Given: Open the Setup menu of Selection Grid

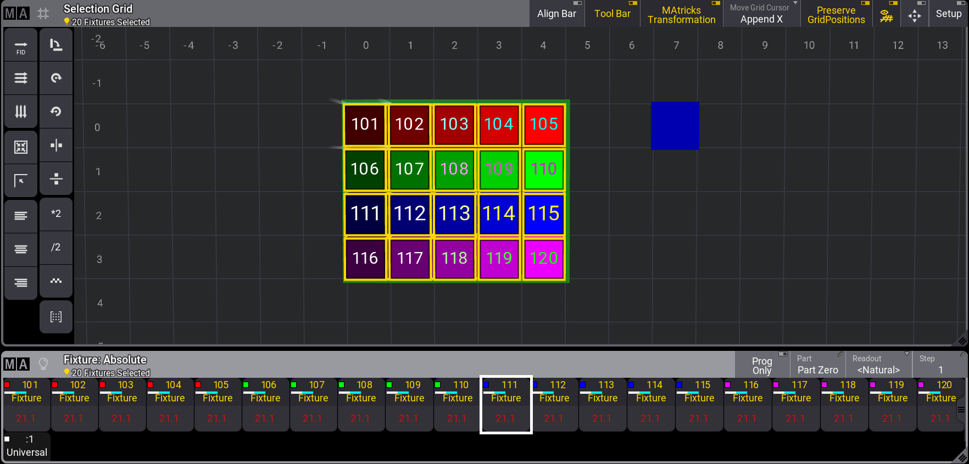Looking at the screenshot, I should click(948, 14).
